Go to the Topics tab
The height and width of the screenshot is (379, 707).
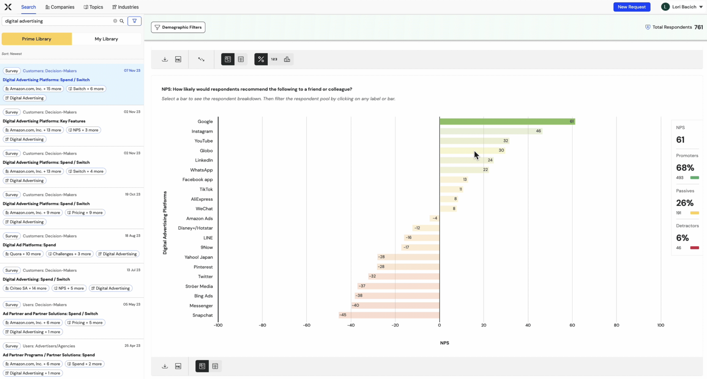(x=93, y=7)
